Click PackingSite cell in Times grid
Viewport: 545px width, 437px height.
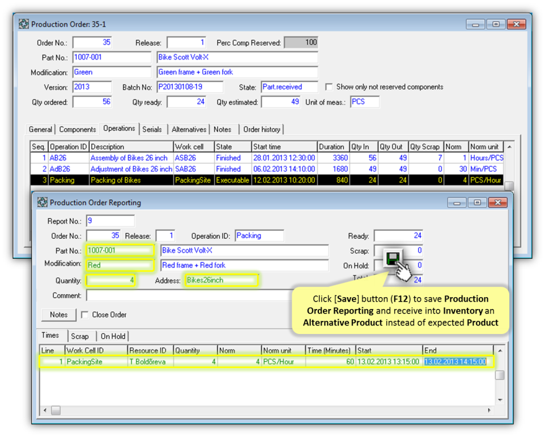tap(96, 362)
